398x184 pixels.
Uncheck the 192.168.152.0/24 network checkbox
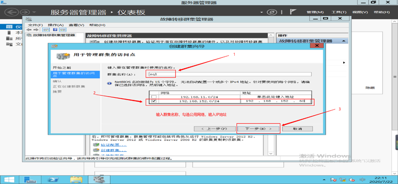(x=154, y=101)
